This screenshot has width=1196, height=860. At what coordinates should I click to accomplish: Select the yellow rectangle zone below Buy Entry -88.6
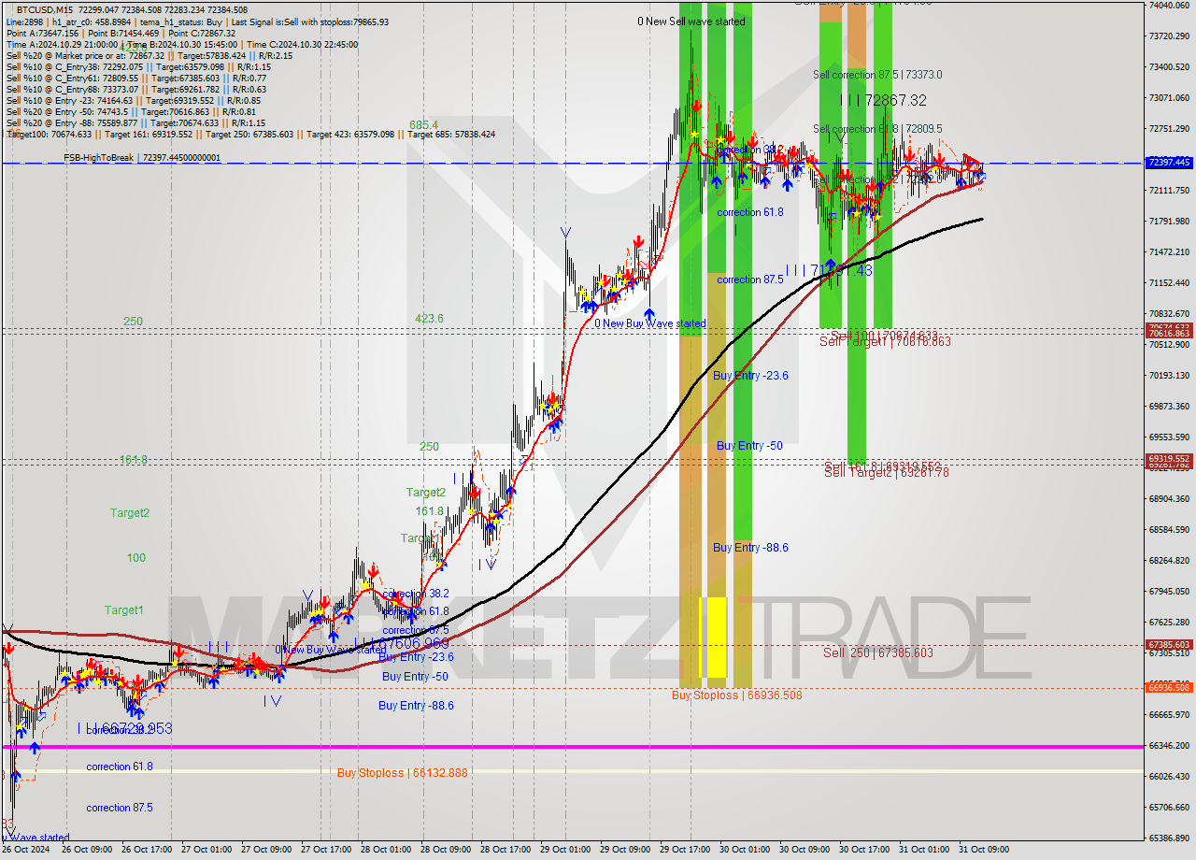click(x=714, y=637)
